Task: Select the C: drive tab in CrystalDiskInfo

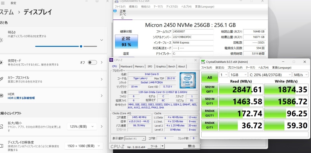Action: click(x=123, y=15)
